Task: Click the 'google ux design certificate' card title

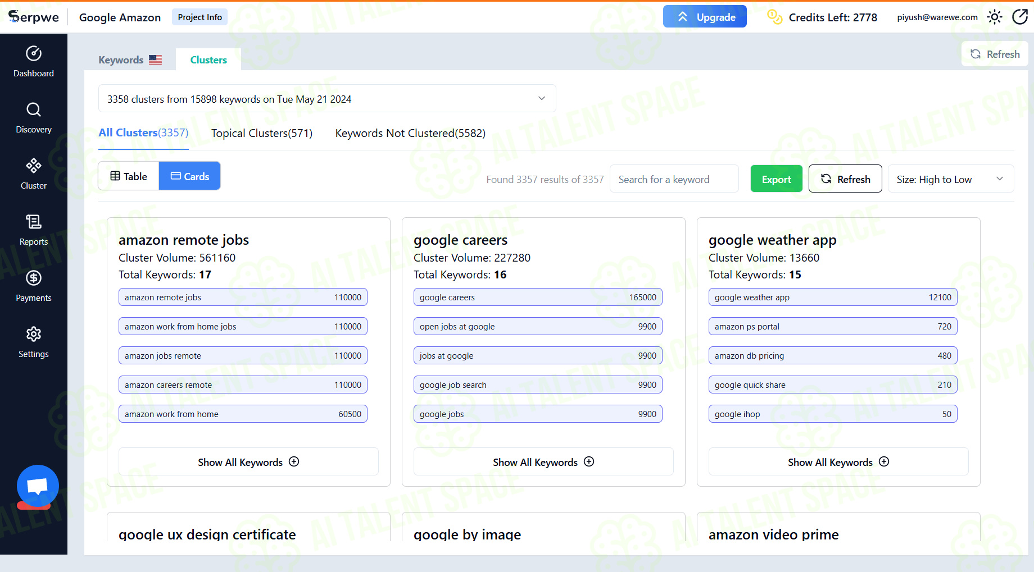Action: pos(207,534)
